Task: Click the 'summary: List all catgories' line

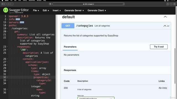Action: click(x=36, y=35)
